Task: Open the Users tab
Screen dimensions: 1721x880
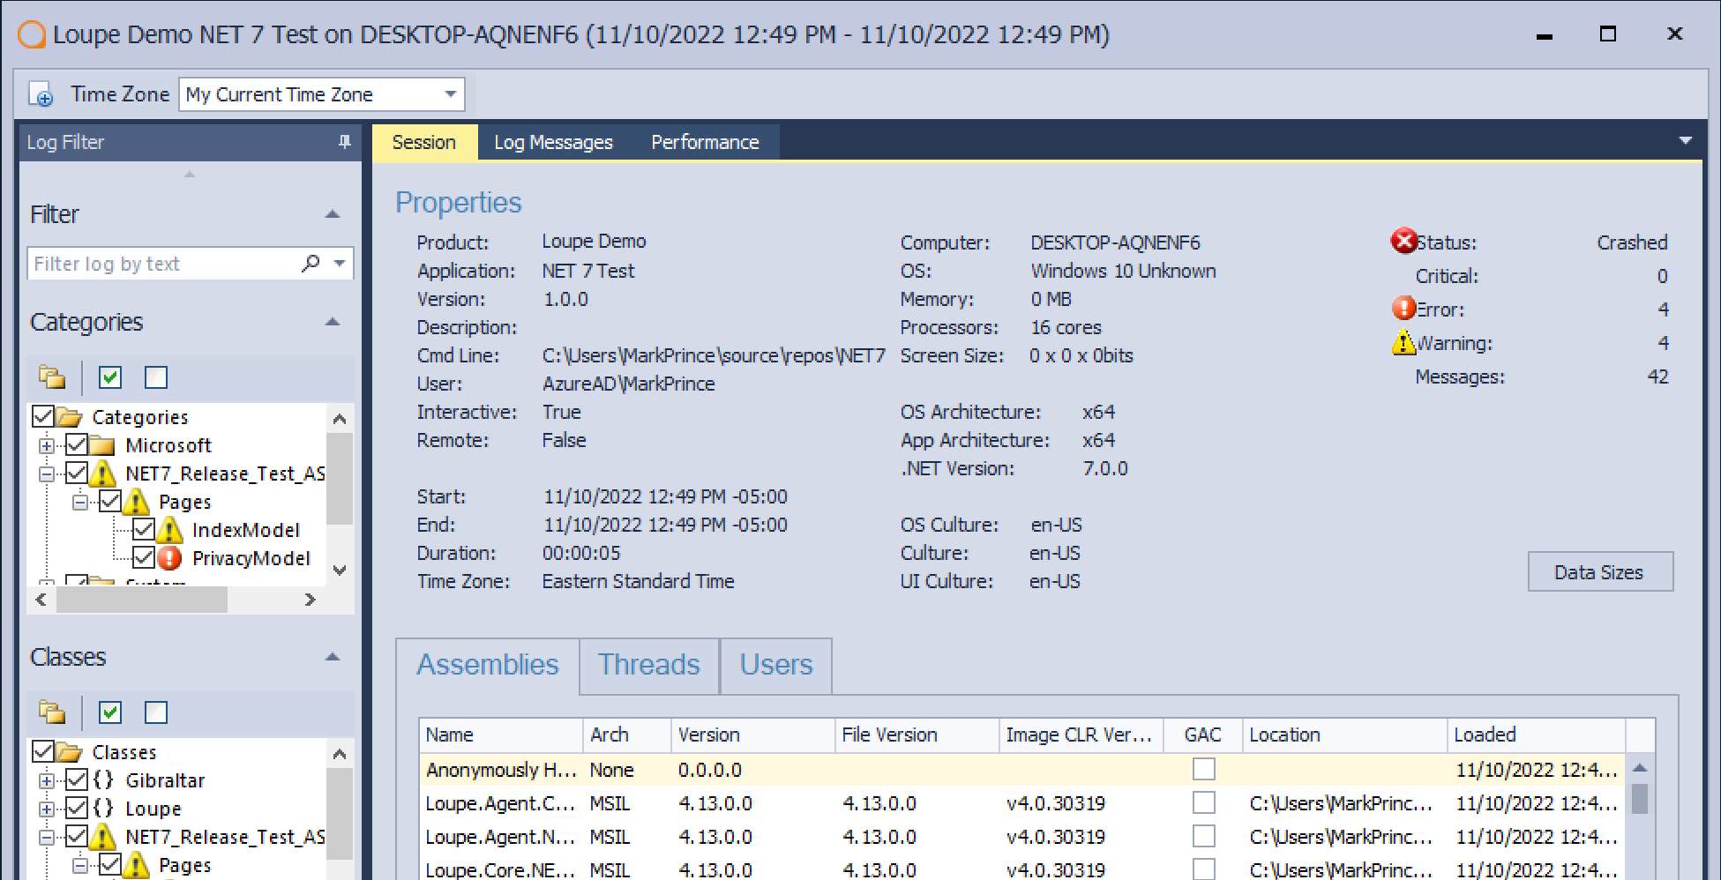Action: point(776,665)
